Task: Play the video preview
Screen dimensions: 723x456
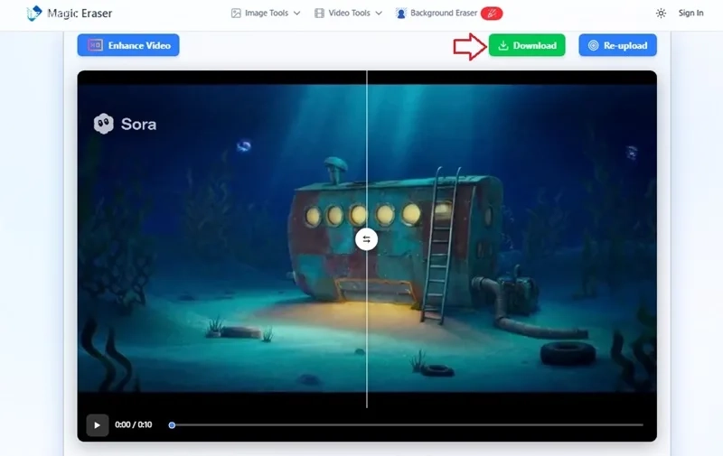Action: tap(98, 424)
